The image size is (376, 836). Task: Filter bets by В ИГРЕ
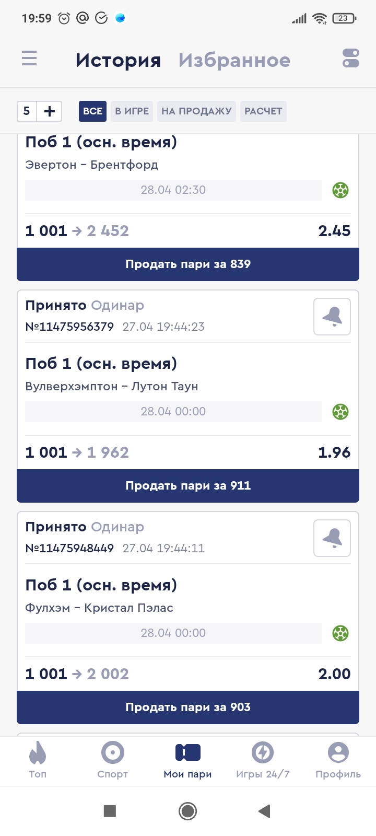132,111
